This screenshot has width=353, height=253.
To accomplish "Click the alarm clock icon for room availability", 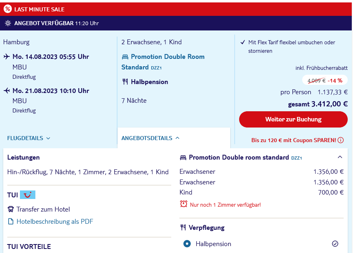I will point(183,204).
